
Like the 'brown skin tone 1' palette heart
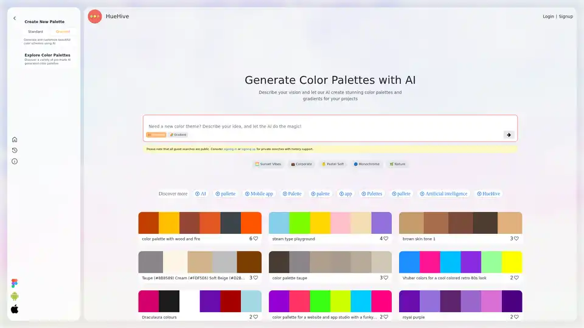tap(516, 239)
